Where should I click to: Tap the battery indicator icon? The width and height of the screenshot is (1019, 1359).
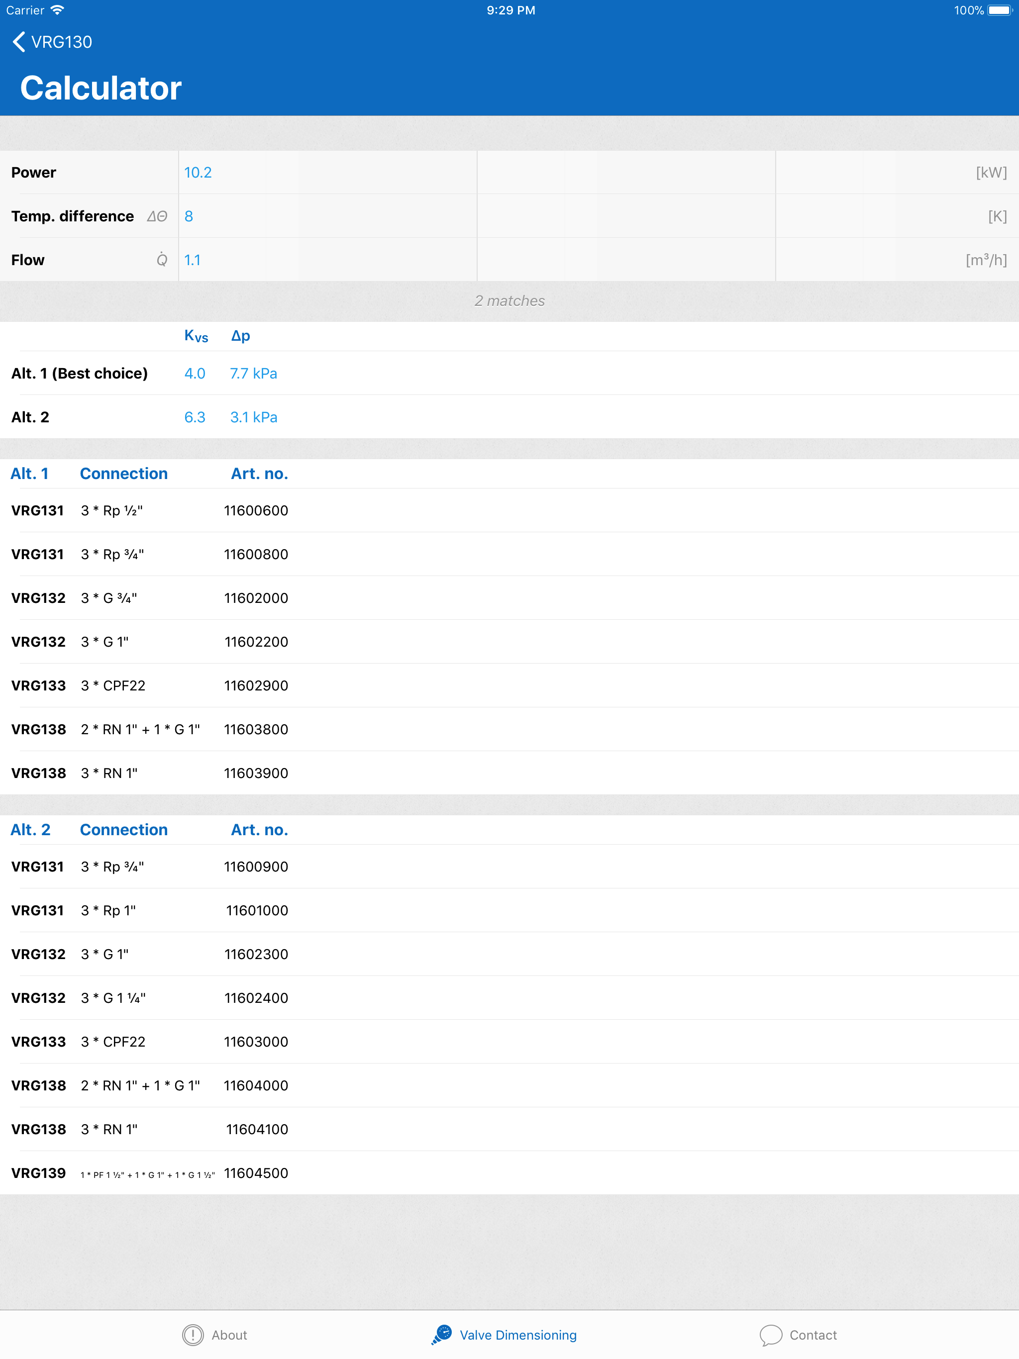(x=999, y=10)
